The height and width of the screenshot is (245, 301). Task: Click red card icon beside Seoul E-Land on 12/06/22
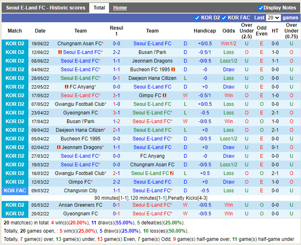pos(60,52)
